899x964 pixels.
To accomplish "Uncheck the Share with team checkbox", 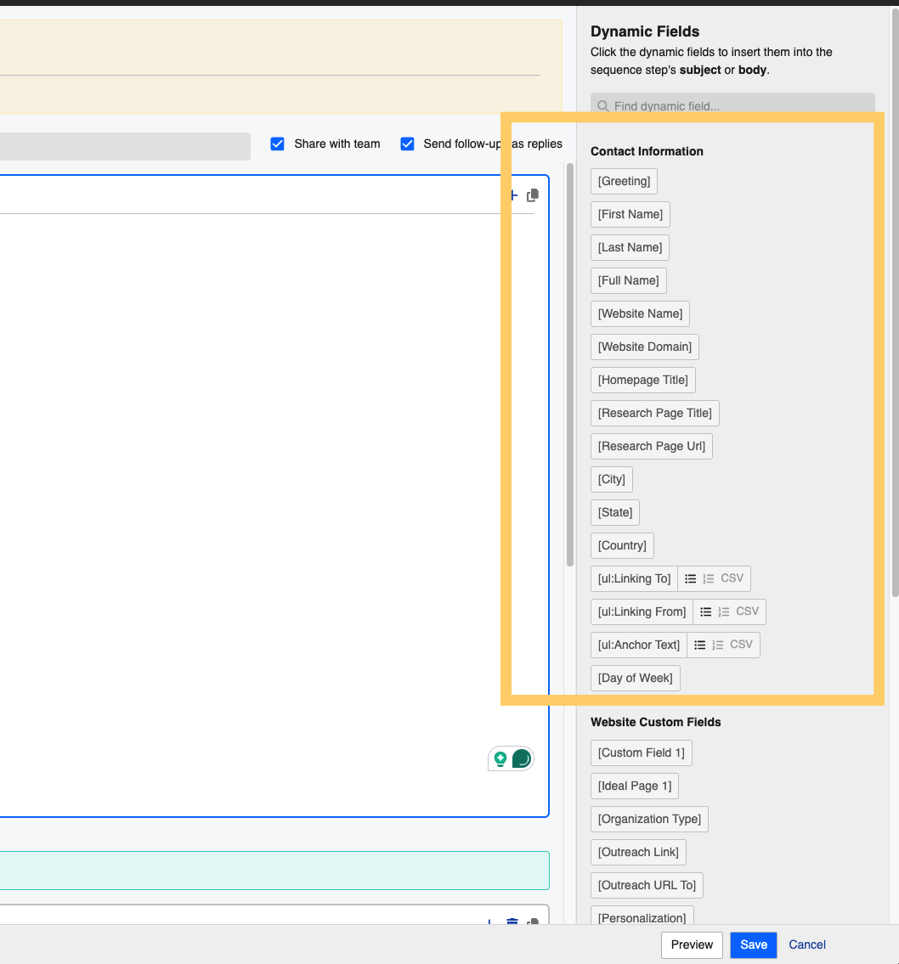I will (x=277, y=144).
